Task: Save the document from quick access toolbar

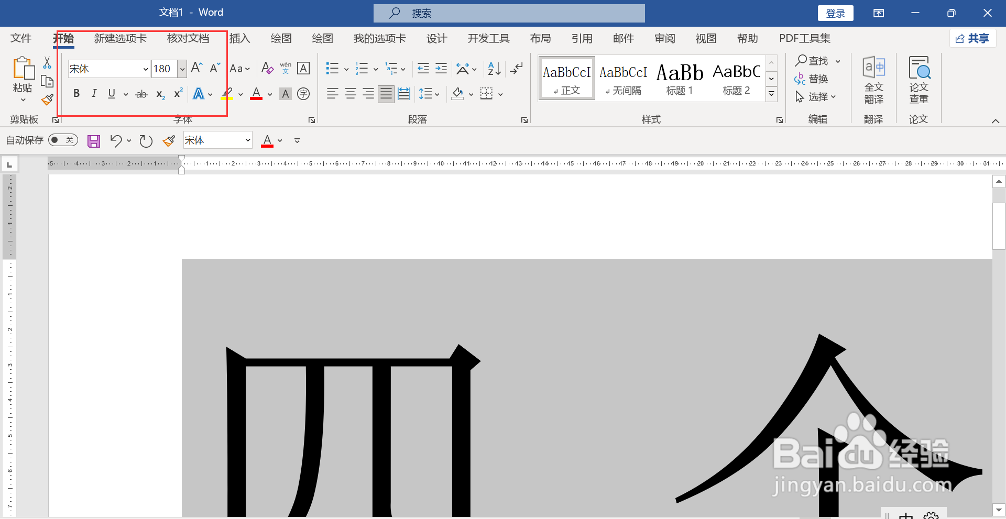Action: point(94,140)
